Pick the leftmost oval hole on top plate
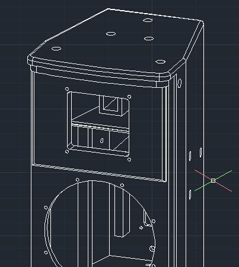Image resolution: width=239 pixels, height=267 pixels. [x=56, y=49]
